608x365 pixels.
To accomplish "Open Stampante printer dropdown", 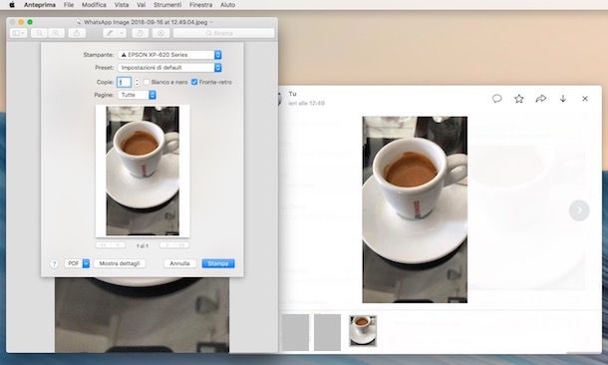I will [169, 55].
